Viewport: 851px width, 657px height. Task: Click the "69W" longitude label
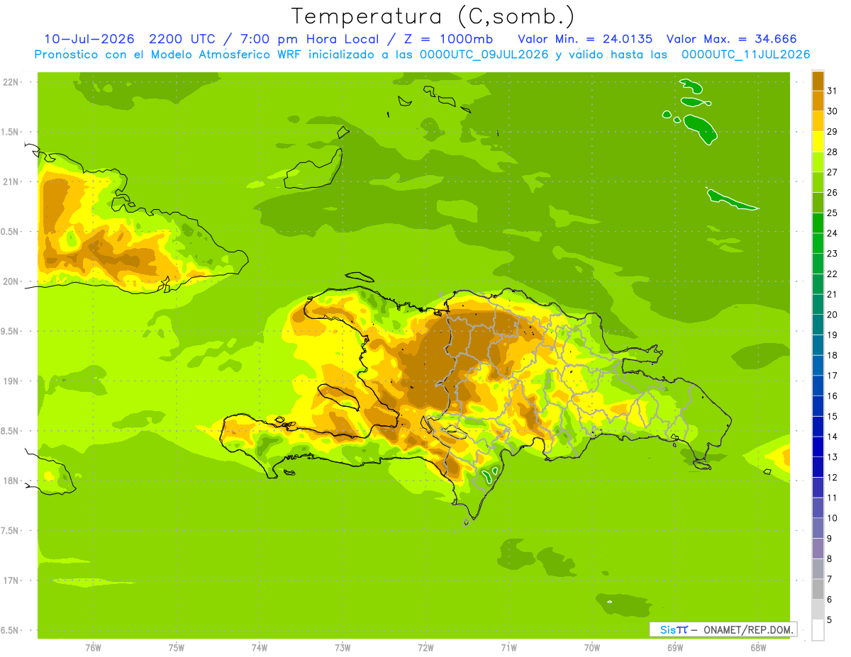pos(675,648)
